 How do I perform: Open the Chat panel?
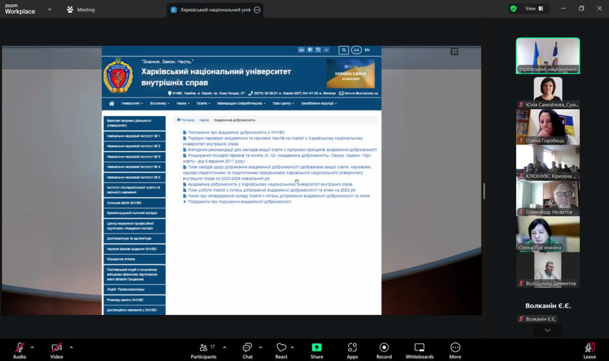point(247,348)
